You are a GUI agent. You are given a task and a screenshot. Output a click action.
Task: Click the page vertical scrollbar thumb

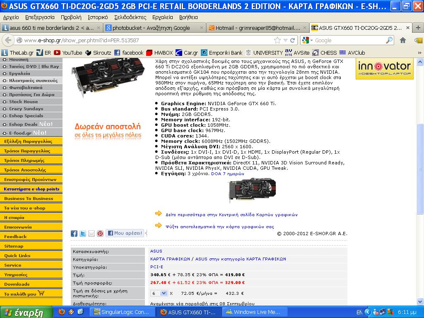coord(420,170)
